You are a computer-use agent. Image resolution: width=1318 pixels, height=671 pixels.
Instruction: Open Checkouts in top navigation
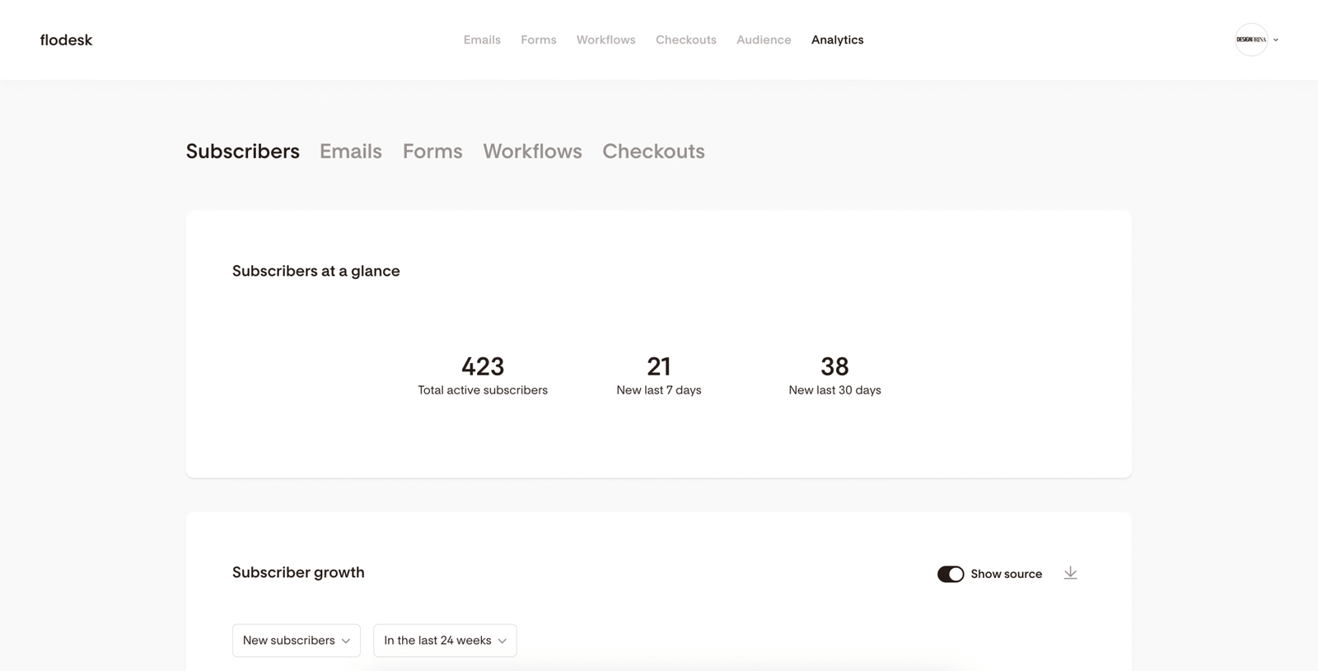(685, 40)
